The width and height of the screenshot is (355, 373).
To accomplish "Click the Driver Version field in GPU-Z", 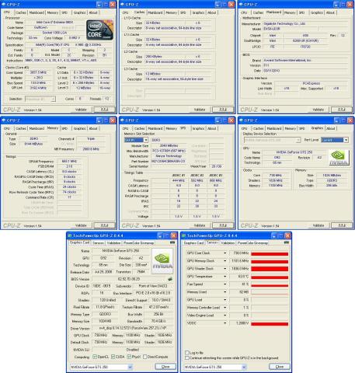I will tap(132, 328).
